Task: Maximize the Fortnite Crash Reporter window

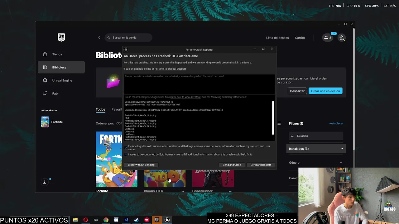Action: pos(263,49)
